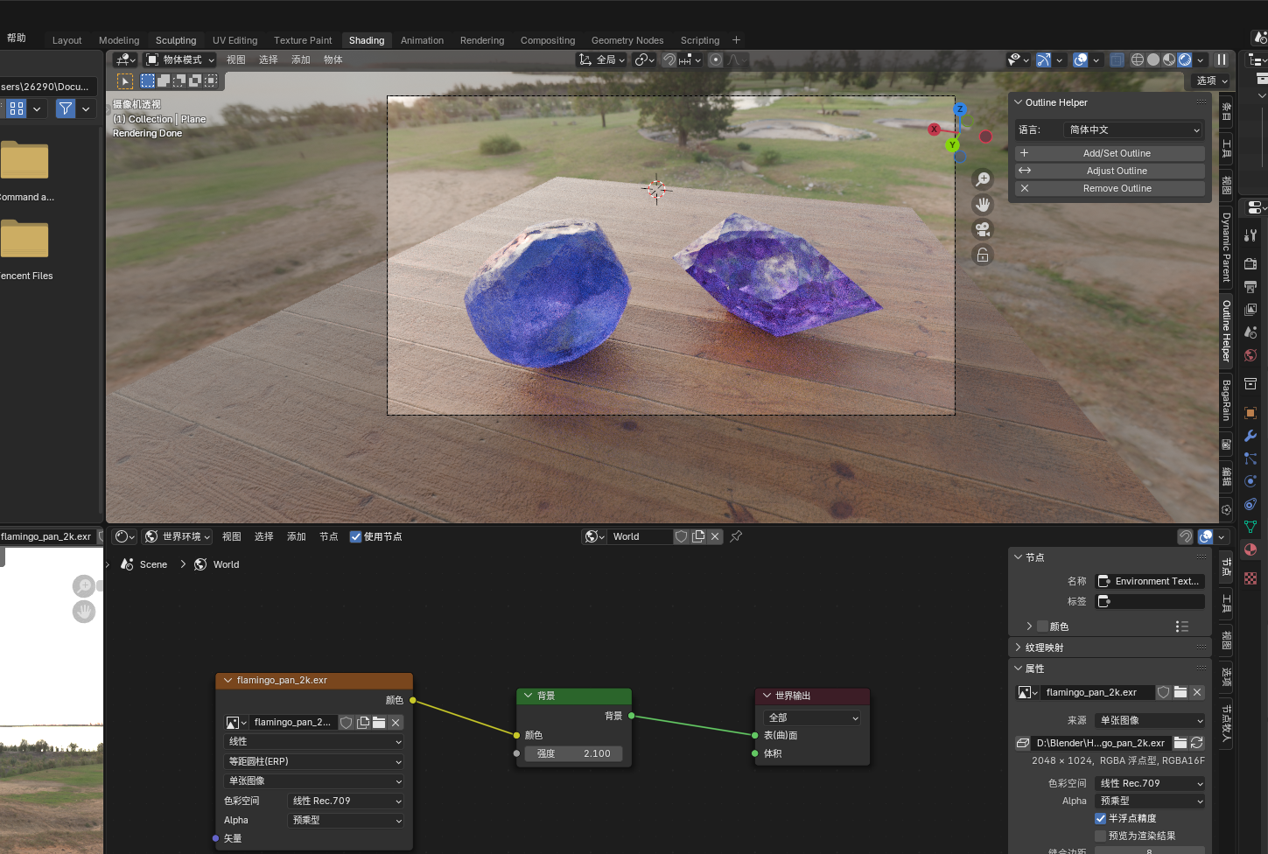Reload image icon beside file path
The width and height of the screenshot is (1268, 854).
(1197, 742)
